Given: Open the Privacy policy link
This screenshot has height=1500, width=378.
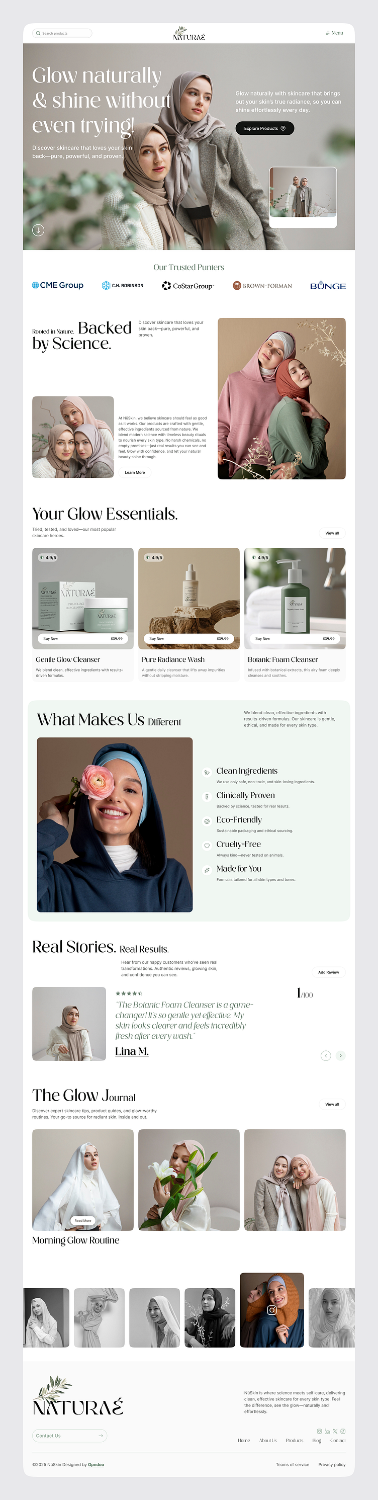Looking at the screenshot, I should tap(332, 1464).
